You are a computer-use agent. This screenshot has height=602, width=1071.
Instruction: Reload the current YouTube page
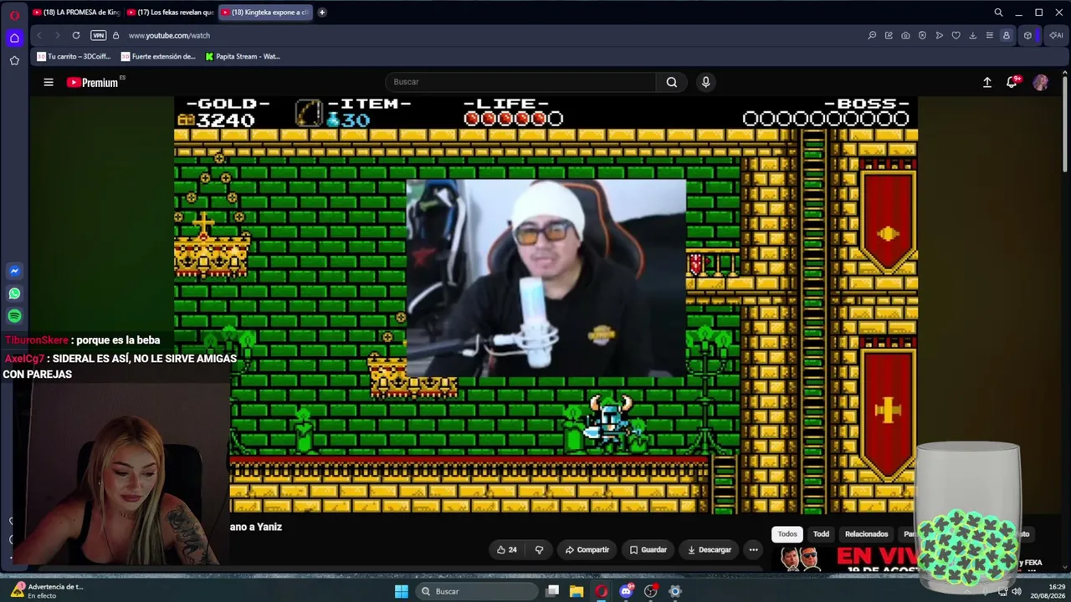[76, 35]
